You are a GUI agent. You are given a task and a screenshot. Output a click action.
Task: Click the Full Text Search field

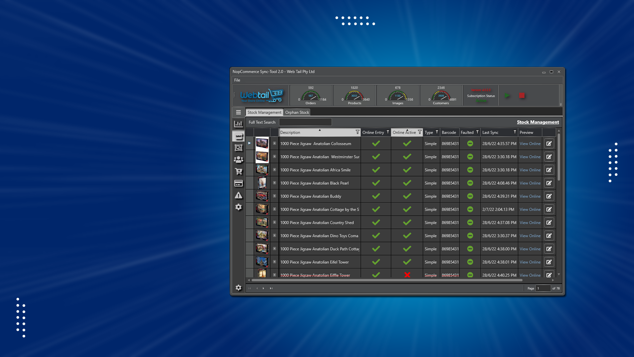305,122
